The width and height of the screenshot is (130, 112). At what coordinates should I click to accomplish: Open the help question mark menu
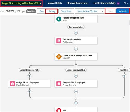(126, 3)
